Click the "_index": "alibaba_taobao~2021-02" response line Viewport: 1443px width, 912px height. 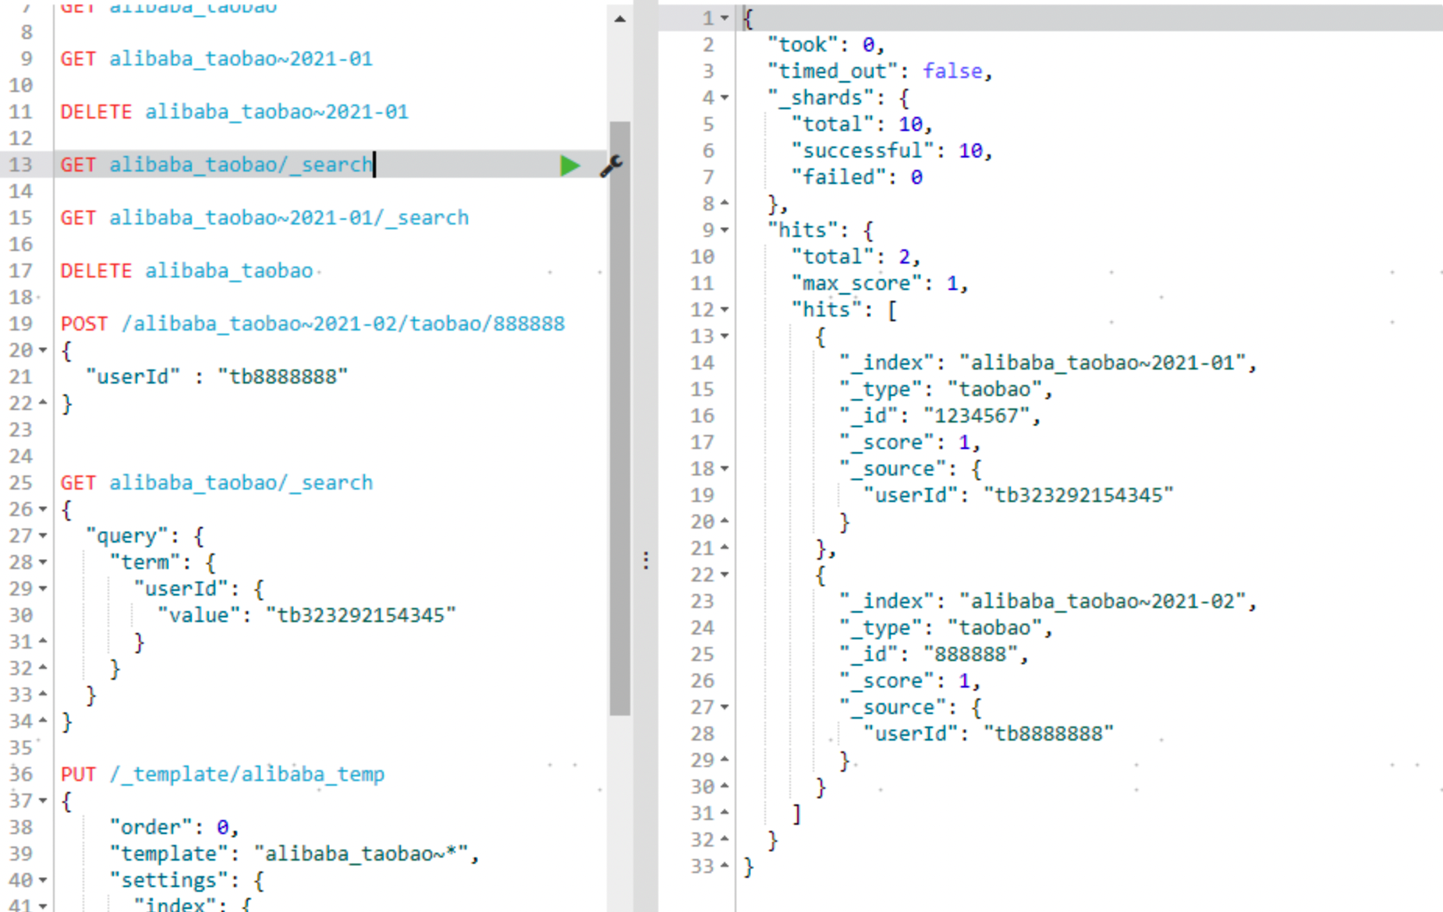(1048, 602)
